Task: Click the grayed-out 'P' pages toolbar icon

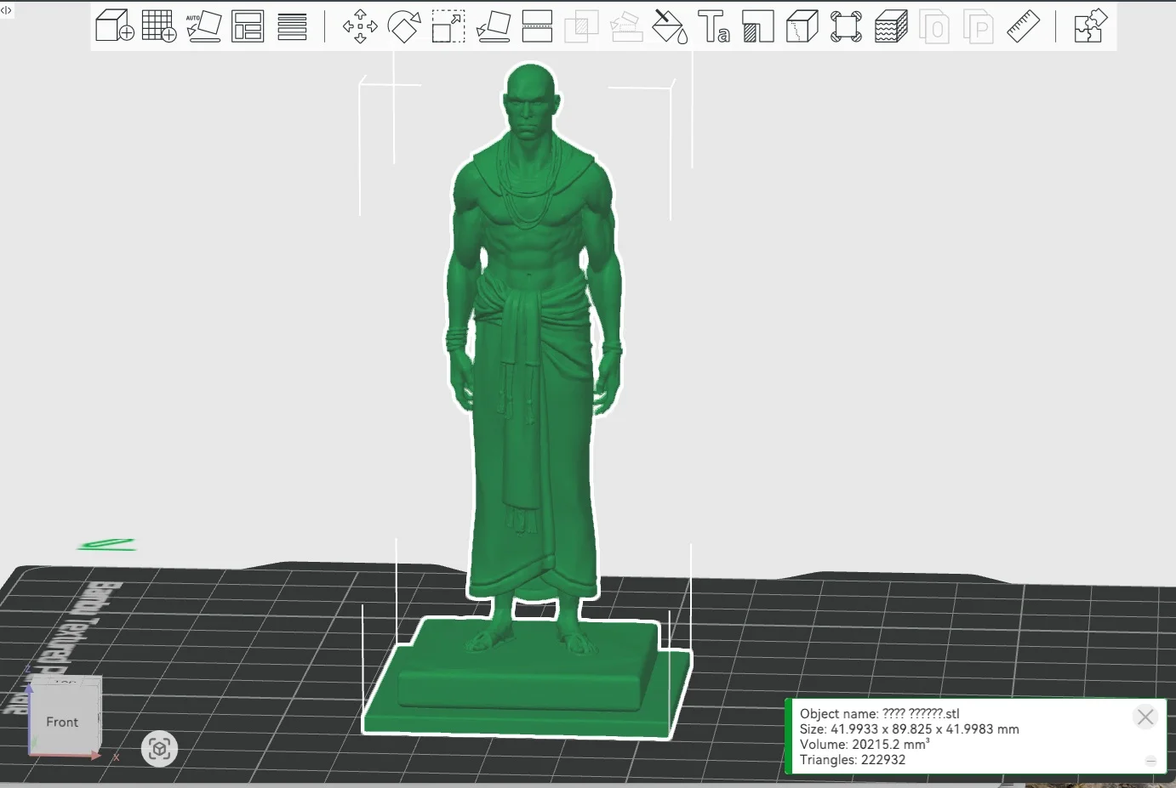Action: coord(979,26)
